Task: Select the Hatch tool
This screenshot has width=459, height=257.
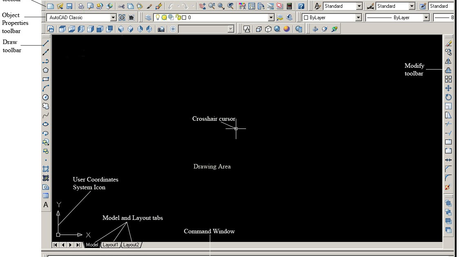Action: [x=46, y=168]
